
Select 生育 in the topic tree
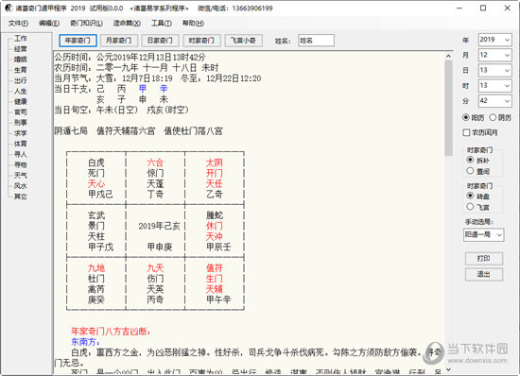point(20,70)
